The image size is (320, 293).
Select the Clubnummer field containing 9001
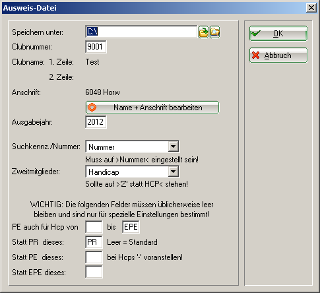click(96, 47)
